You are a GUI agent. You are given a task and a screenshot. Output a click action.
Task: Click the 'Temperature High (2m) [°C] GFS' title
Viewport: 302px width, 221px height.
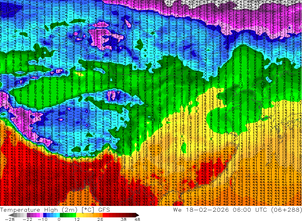click(x=55, y=210)
